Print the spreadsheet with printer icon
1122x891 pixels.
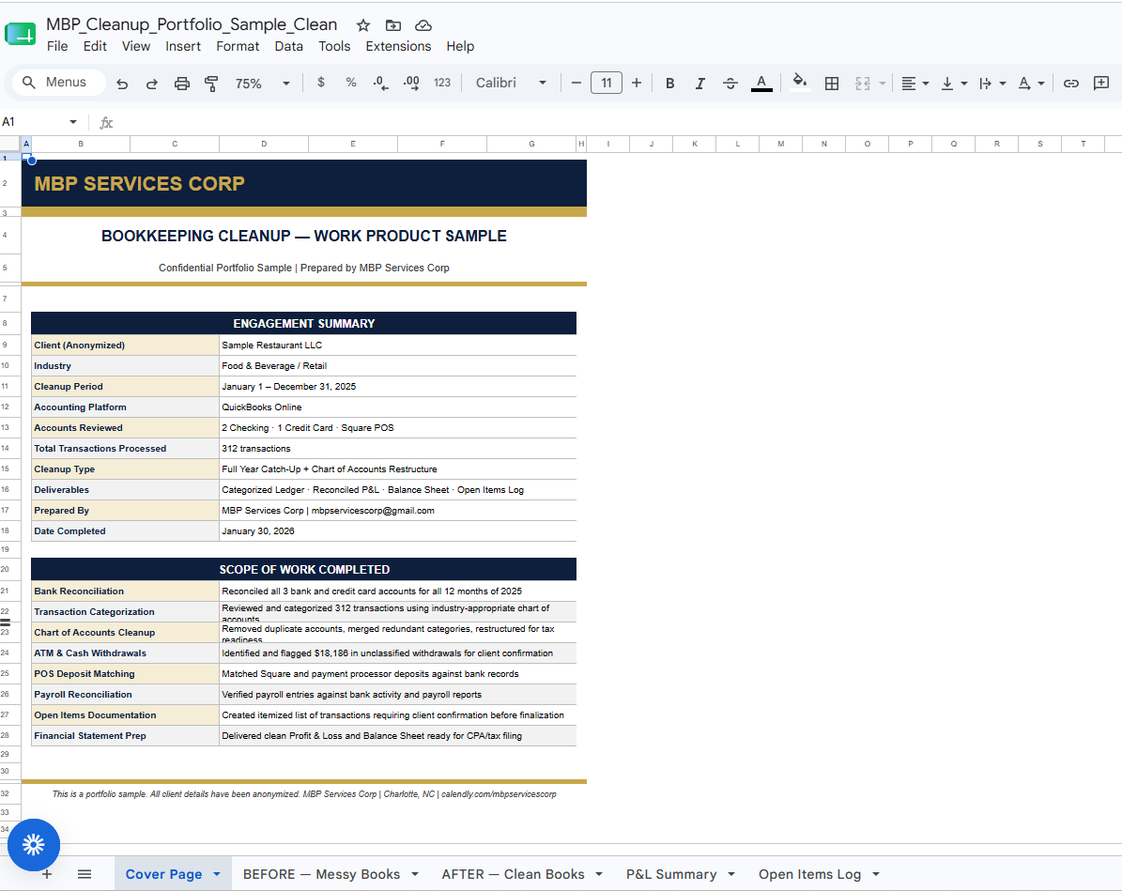click(182, 84)
